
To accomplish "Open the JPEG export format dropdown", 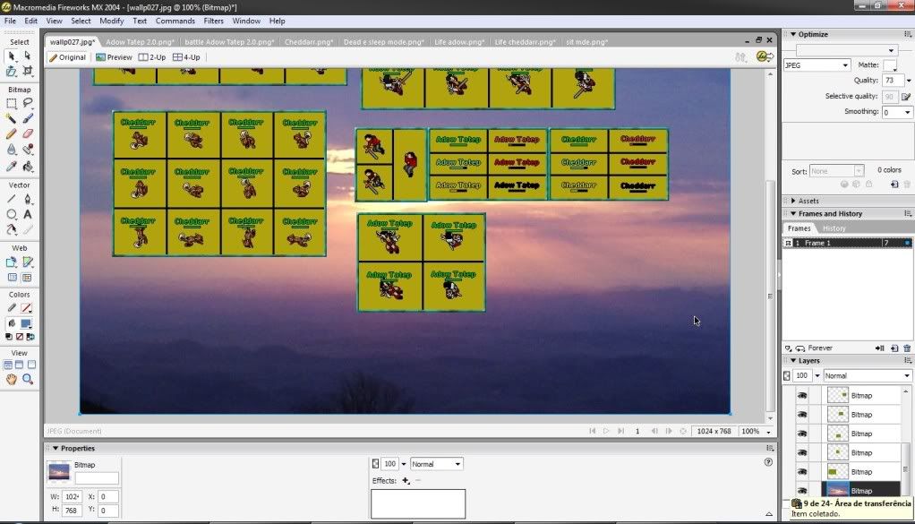I will coord(817,65).
